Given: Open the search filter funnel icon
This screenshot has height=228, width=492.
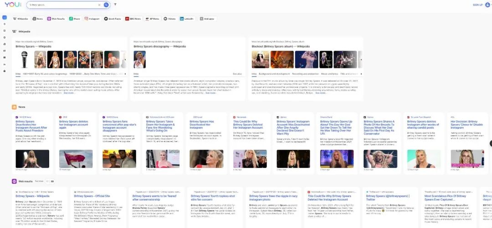Looking at the screenshot, I should pos(115,5).
